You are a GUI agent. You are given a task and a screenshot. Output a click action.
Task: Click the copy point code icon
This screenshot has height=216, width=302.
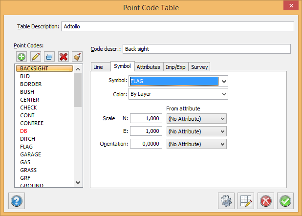(49, 56)
